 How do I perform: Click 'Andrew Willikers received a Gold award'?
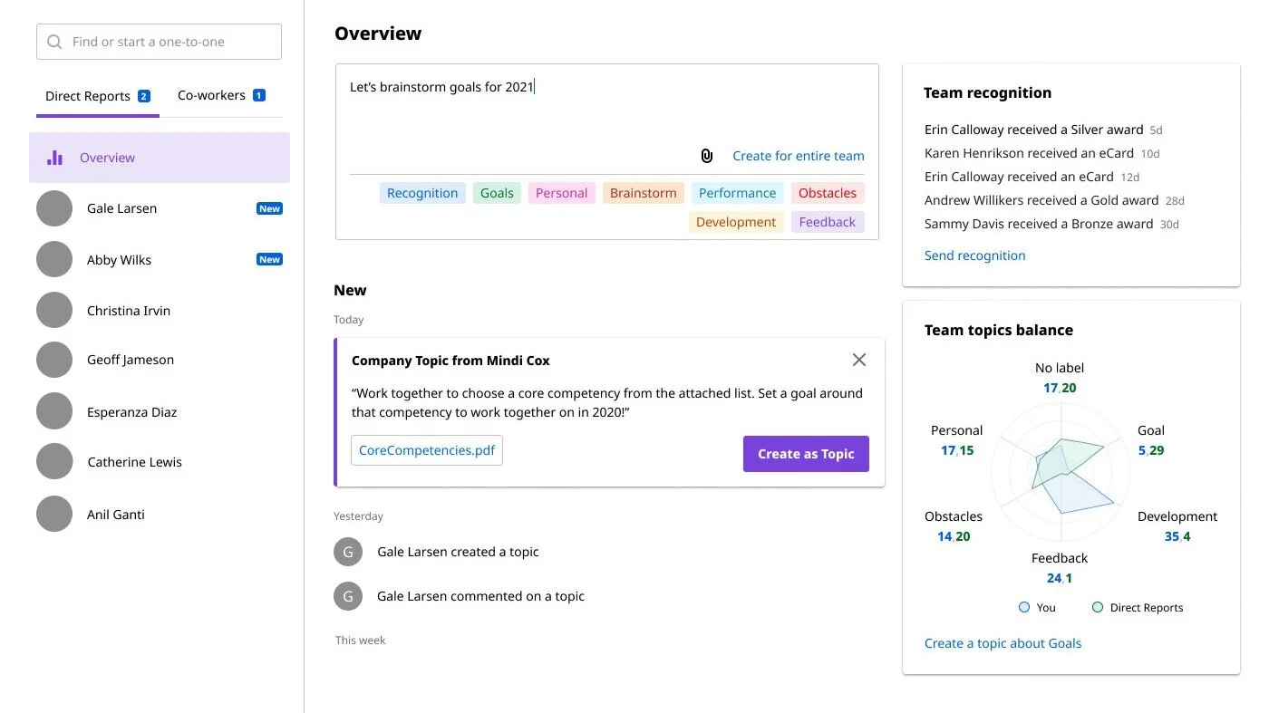click(x=1041, y=200)
